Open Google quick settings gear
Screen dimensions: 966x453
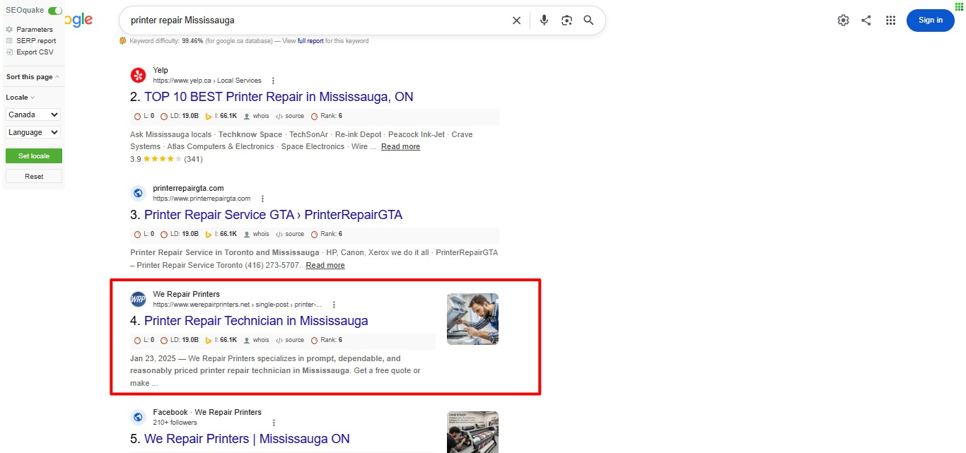coord(843,20)
